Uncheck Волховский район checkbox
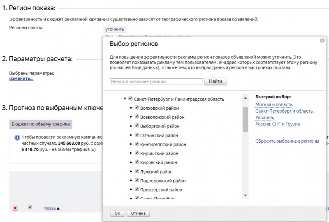 point(137,107)
